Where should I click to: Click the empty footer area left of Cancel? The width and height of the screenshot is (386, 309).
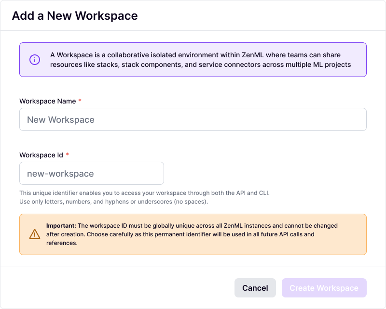tap(121, 288)
